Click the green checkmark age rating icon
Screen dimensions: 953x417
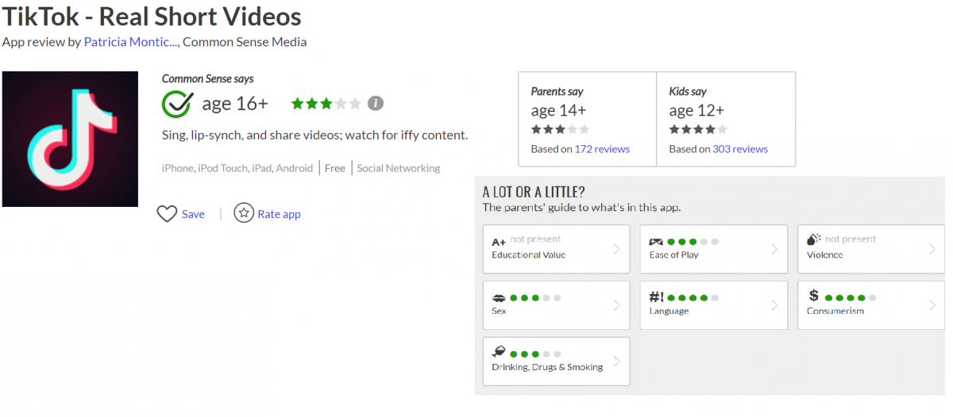click(176, 104)
